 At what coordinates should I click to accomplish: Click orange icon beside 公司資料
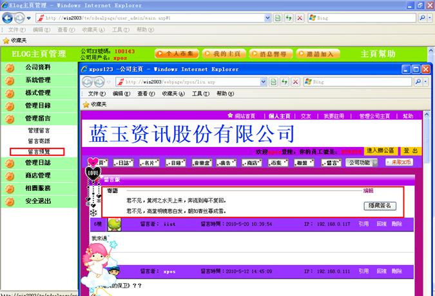(10, 67)
